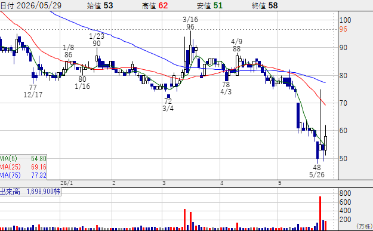The height and width of the screenshot is (231, 373).
Task: Click the 4/3 low annotation 78
Action: click(x=226, y=84)
